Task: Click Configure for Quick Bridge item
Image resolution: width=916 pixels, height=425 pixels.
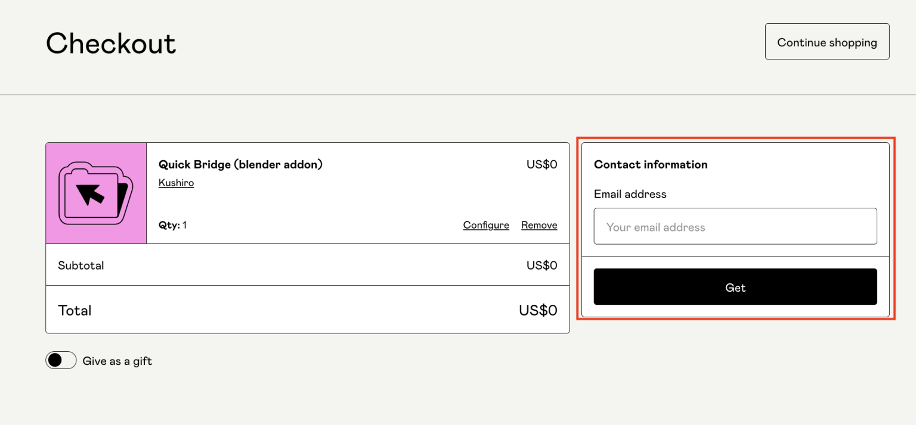Action: [485, 225]
